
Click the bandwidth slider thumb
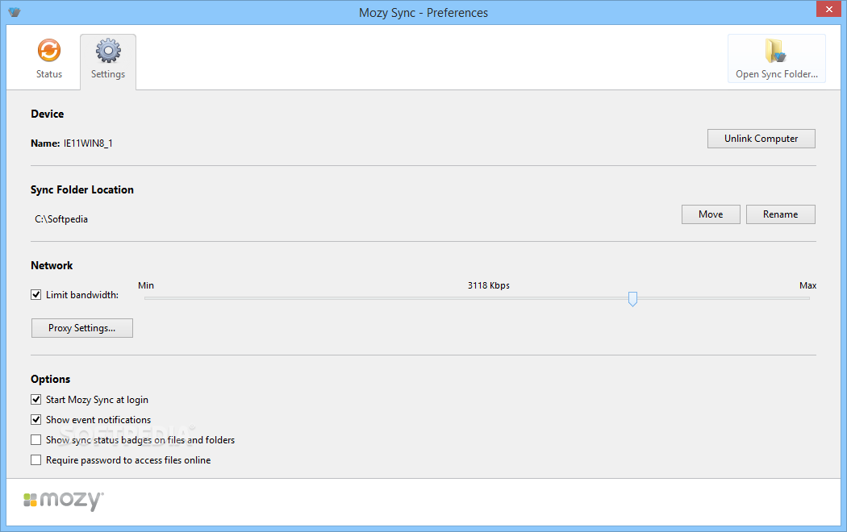tap(632, 299)
